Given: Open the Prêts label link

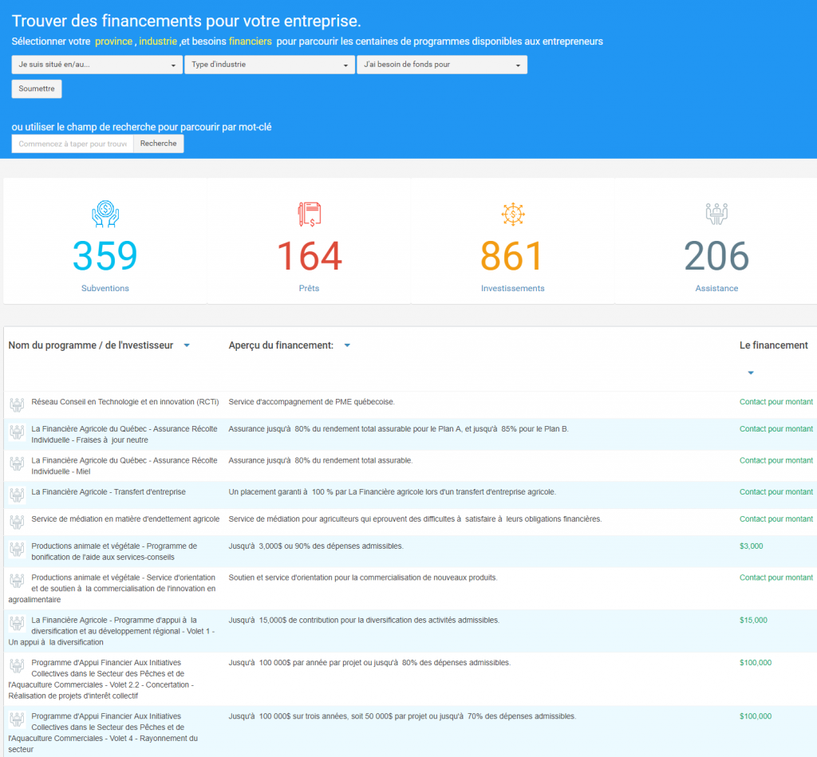Looking at the screenshot, I should (x=309, y=288).
